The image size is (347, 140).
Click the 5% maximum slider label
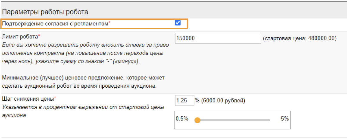pyautogui.click(x=285, y=119)
